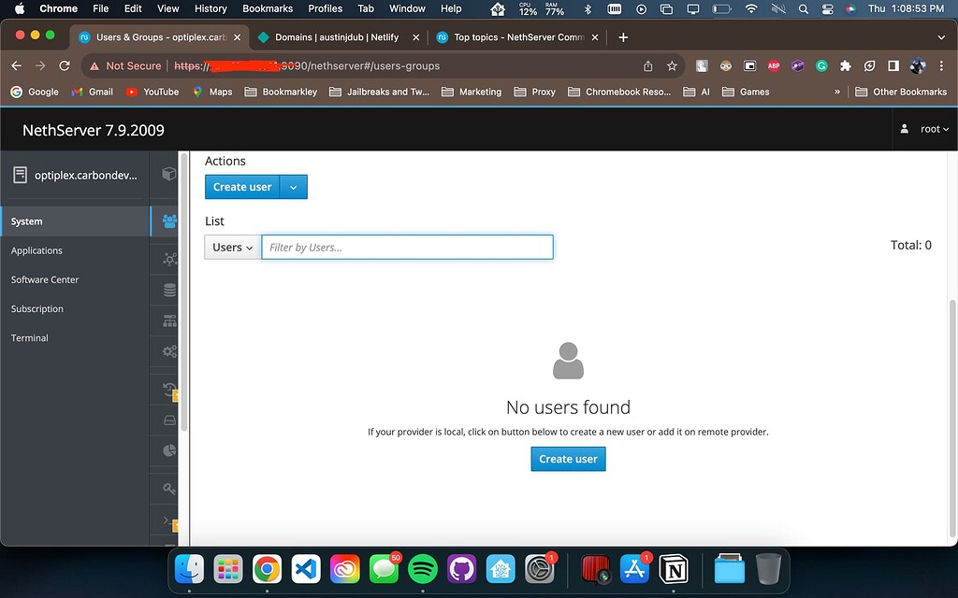Open the History menu in menu bar

click(210, 8)
